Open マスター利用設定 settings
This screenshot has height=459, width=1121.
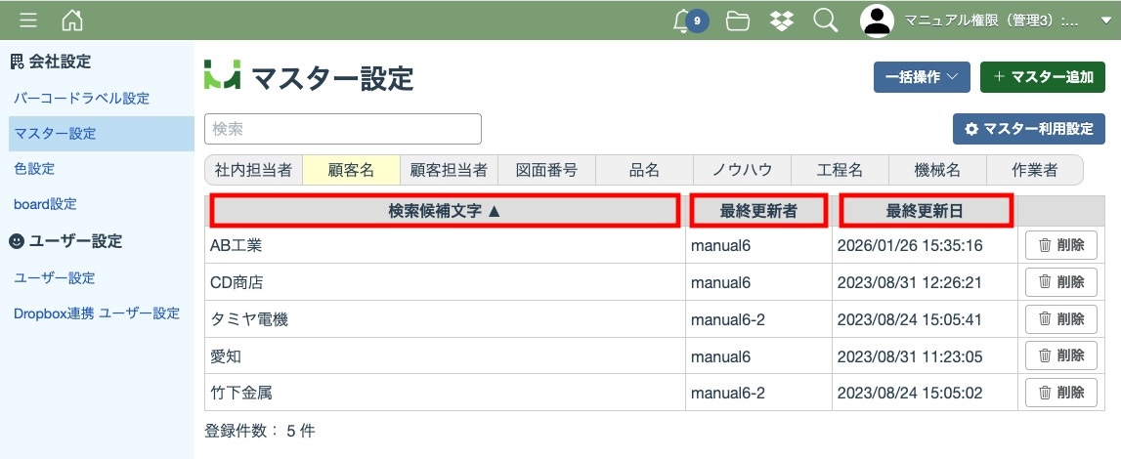pyautogui.click(x=1028, y=129)
